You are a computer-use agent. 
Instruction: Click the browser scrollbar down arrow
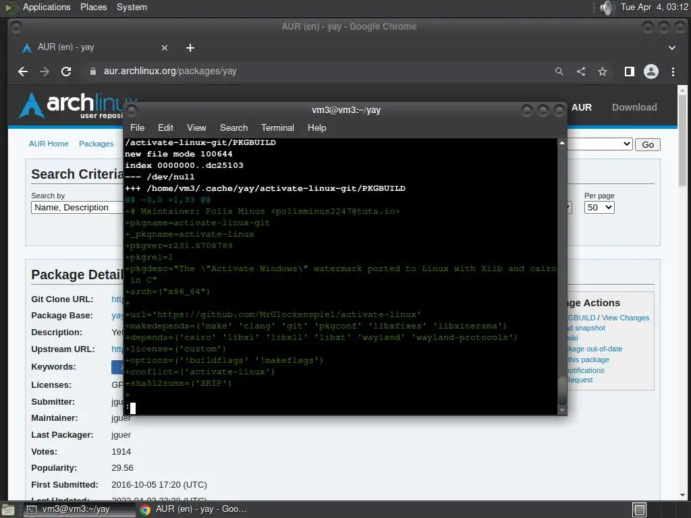(x=682, y=495)
